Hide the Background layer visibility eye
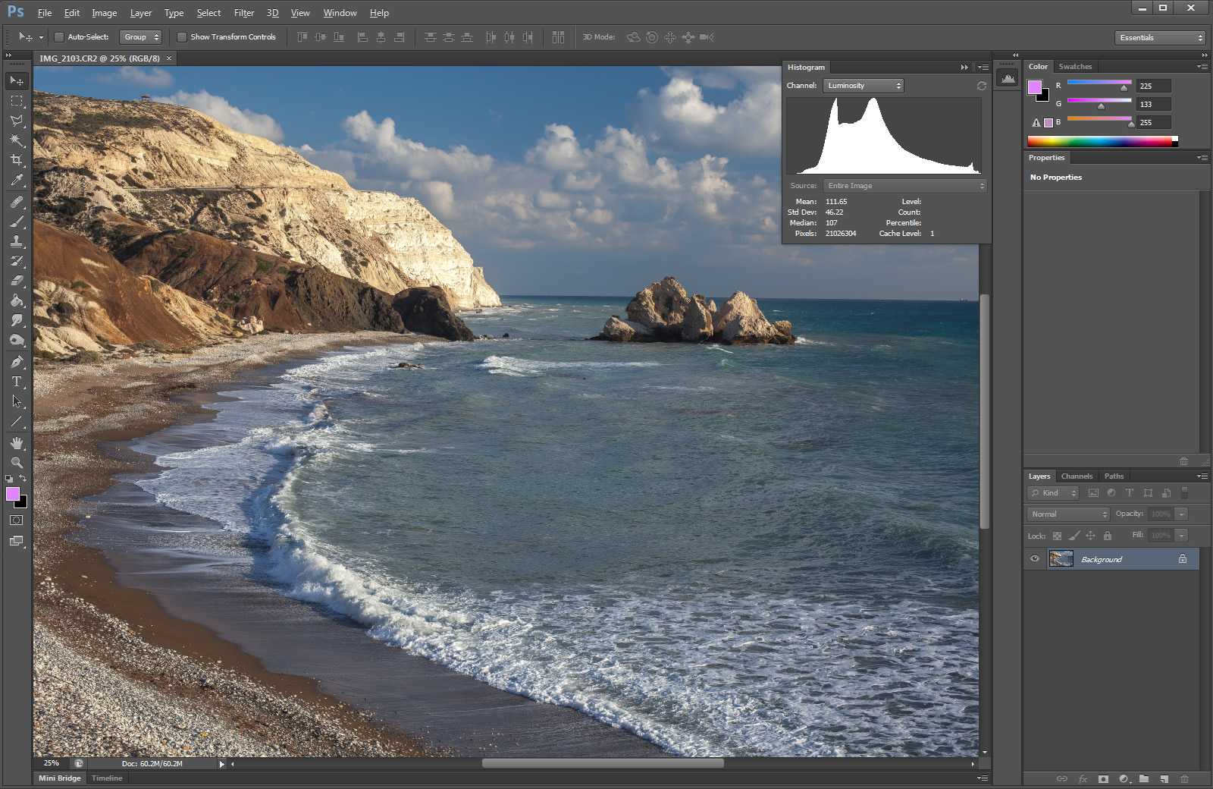Image resolution: width=1213 pixels, height=789 pixels. (x=1035, y=559)
